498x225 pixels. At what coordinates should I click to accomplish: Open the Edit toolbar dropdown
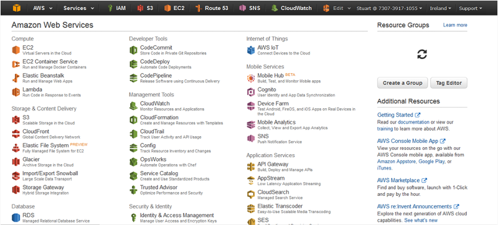pos(336,8)
